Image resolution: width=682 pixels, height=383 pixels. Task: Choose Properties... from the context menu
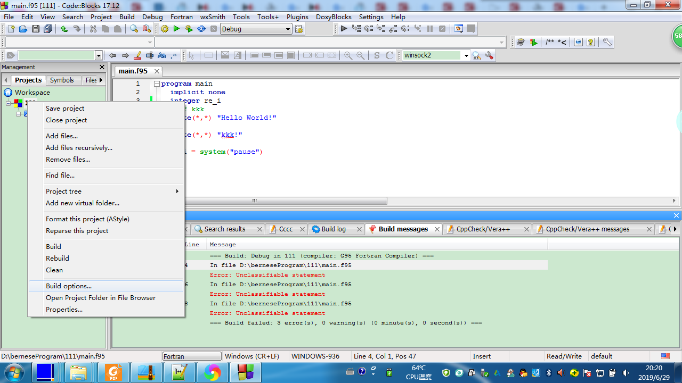105,310
